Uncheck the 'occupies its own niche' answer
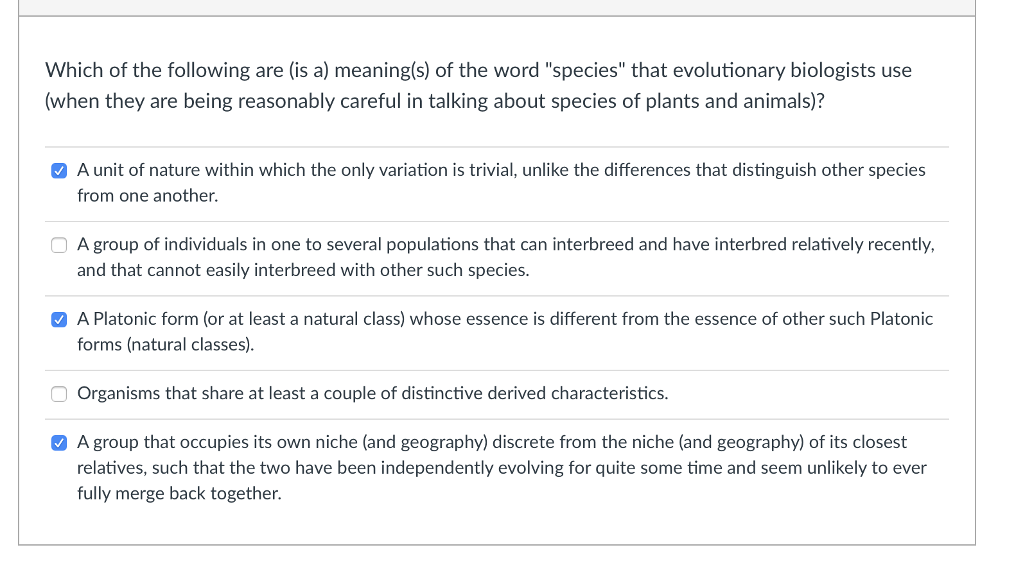Viewport: 1016px width, 561px height. (58, 442)
